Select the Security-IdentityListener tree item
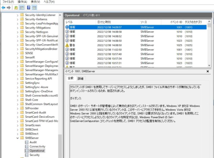 tap(40, 15)
